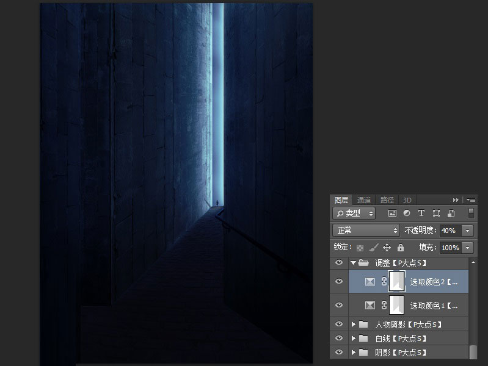Click folder icon of 阴影 group

(x=363, y=353)
